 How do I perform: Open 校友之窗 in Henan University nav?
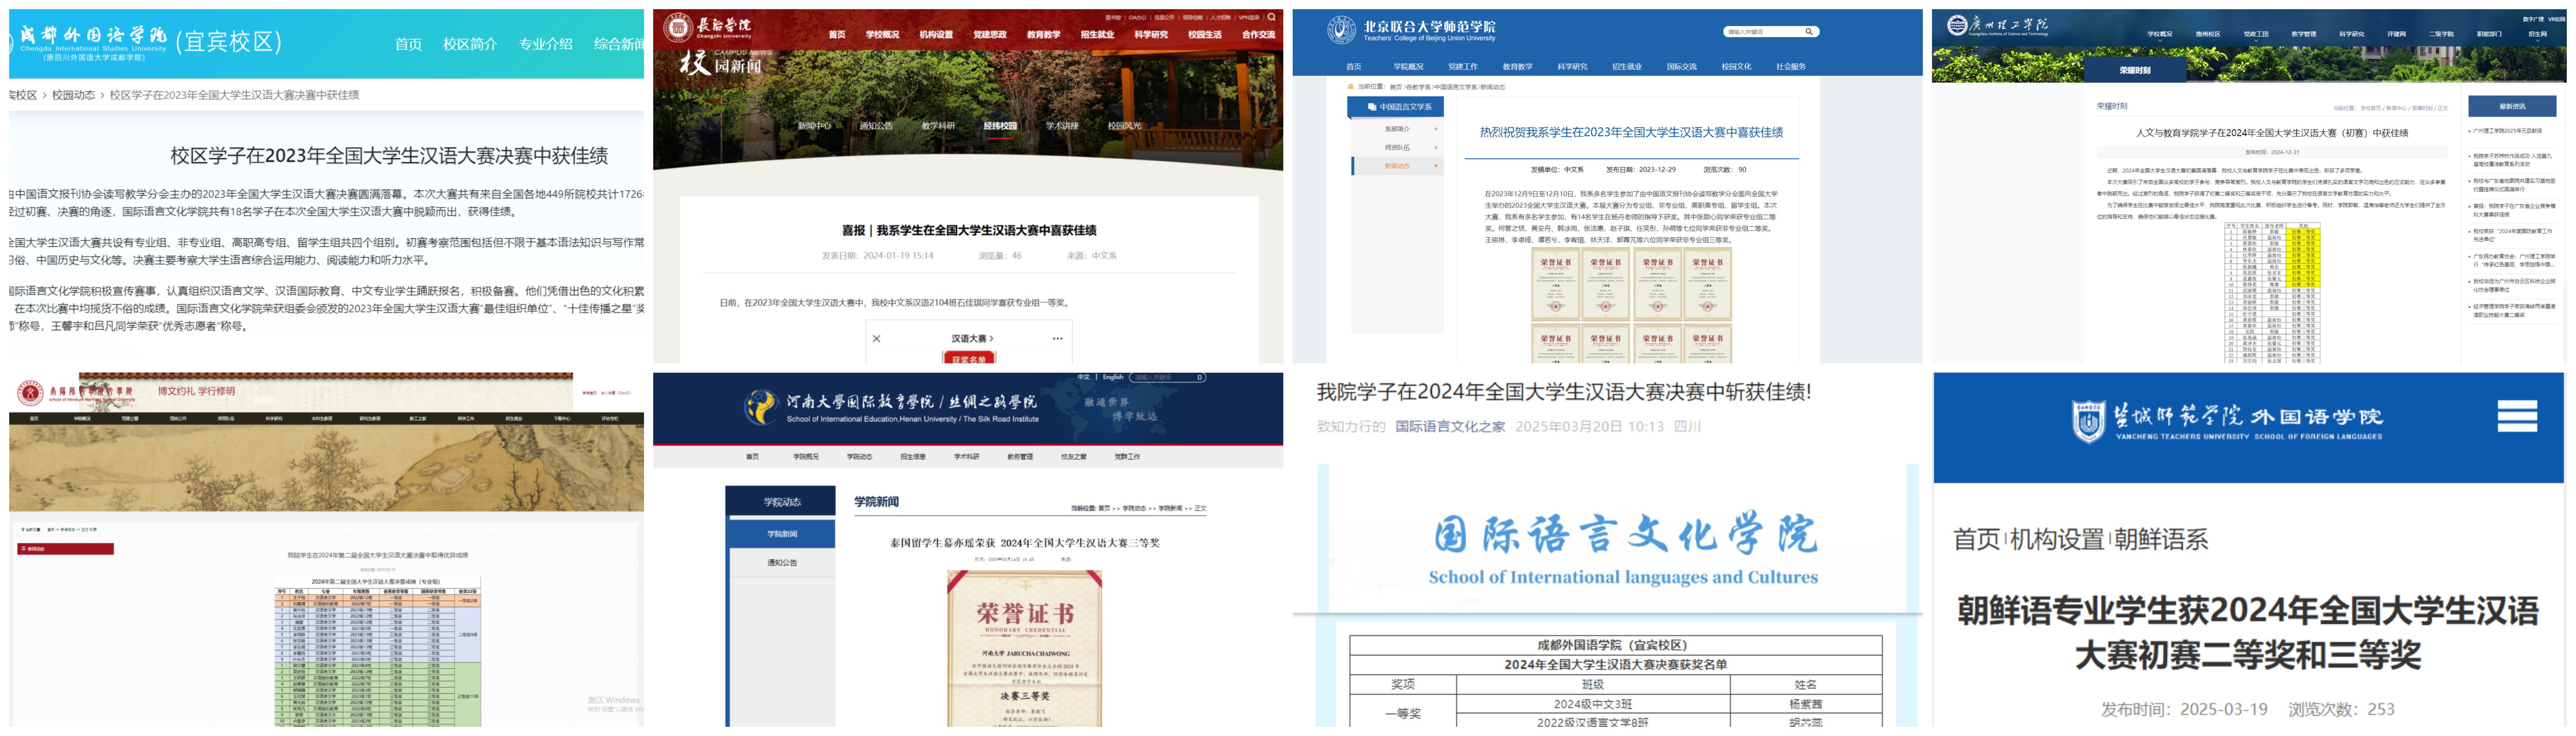click(x=1073, y=457)
